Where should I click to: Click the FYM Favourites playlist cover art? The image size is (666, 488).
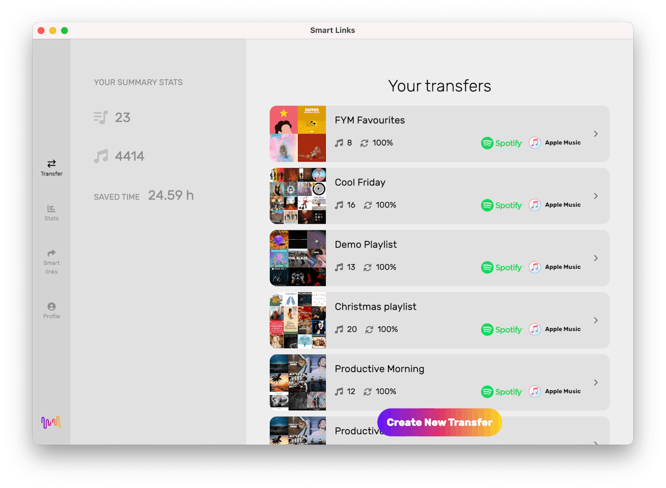tap(297, 134)
